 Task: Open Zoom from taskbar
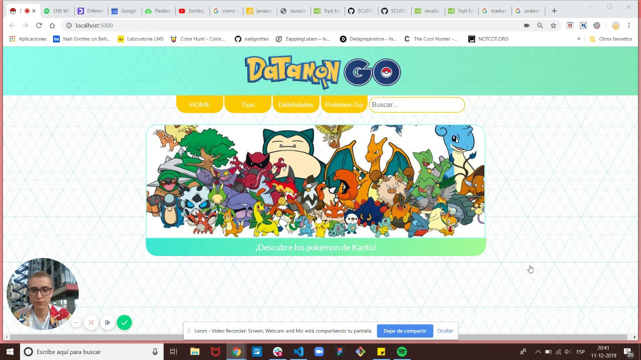(x=319, y=351)
